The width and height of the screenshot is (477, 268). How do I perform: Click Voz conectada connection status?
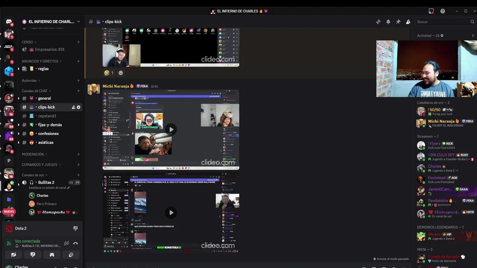(x=27, y=241)
